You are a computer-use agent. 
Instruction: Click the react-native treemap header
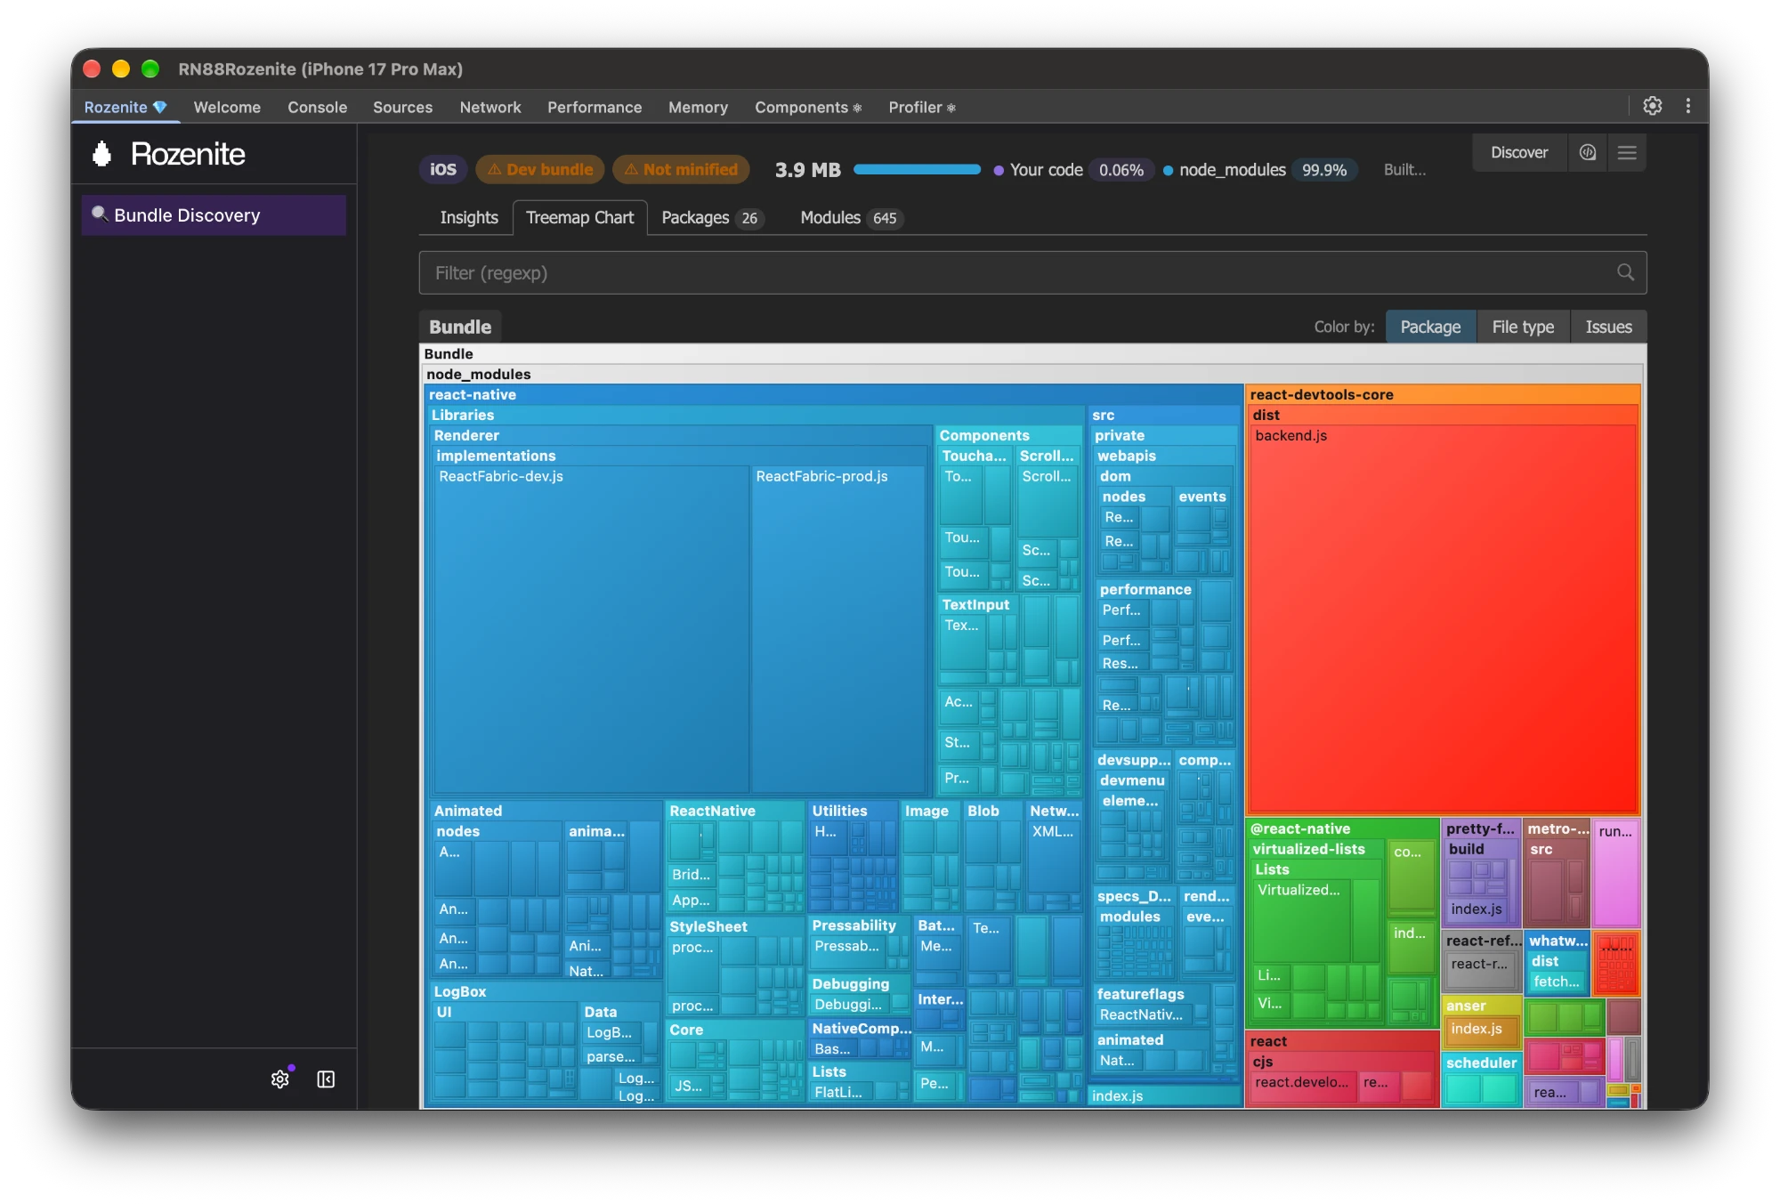click(x=833, y=394)
